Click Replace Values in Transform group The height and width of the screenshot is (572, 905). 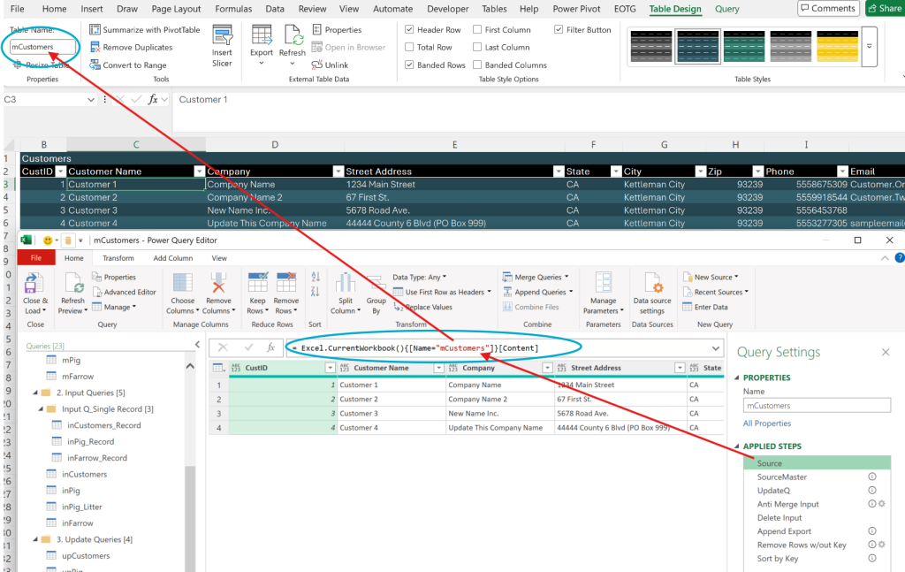[422, 307]
